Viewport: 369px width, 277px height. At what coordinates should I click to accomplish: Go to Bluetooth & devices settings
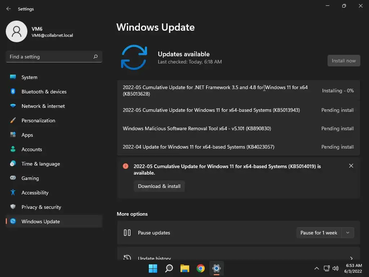(54, 92)
